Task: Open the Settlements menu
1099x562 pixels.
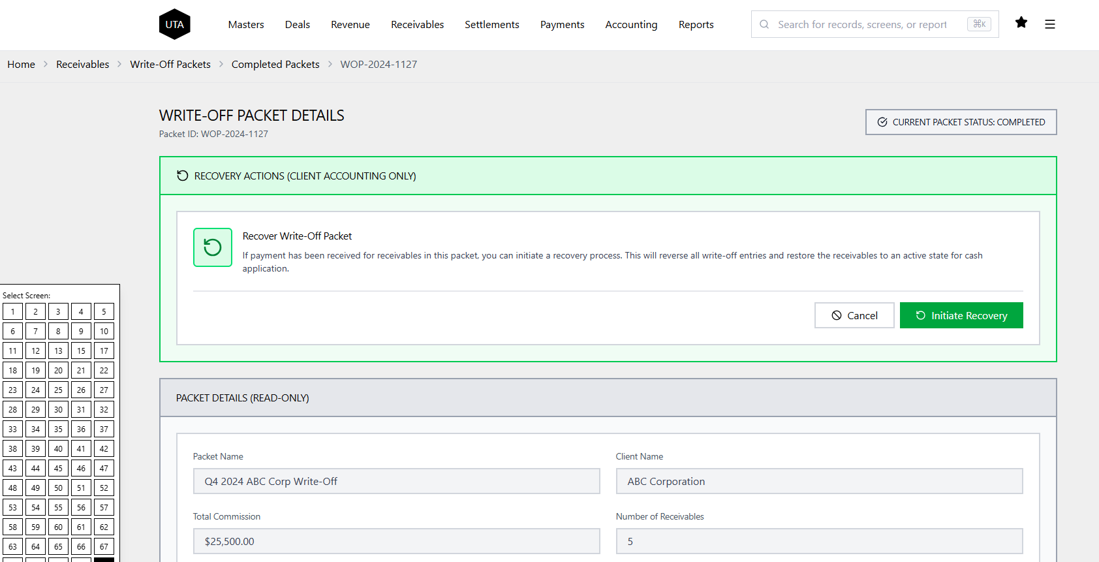Action: [492, 24]
